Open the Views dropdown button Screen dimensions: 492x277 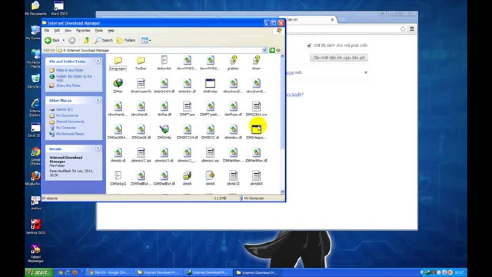click(x=146, y=40)
